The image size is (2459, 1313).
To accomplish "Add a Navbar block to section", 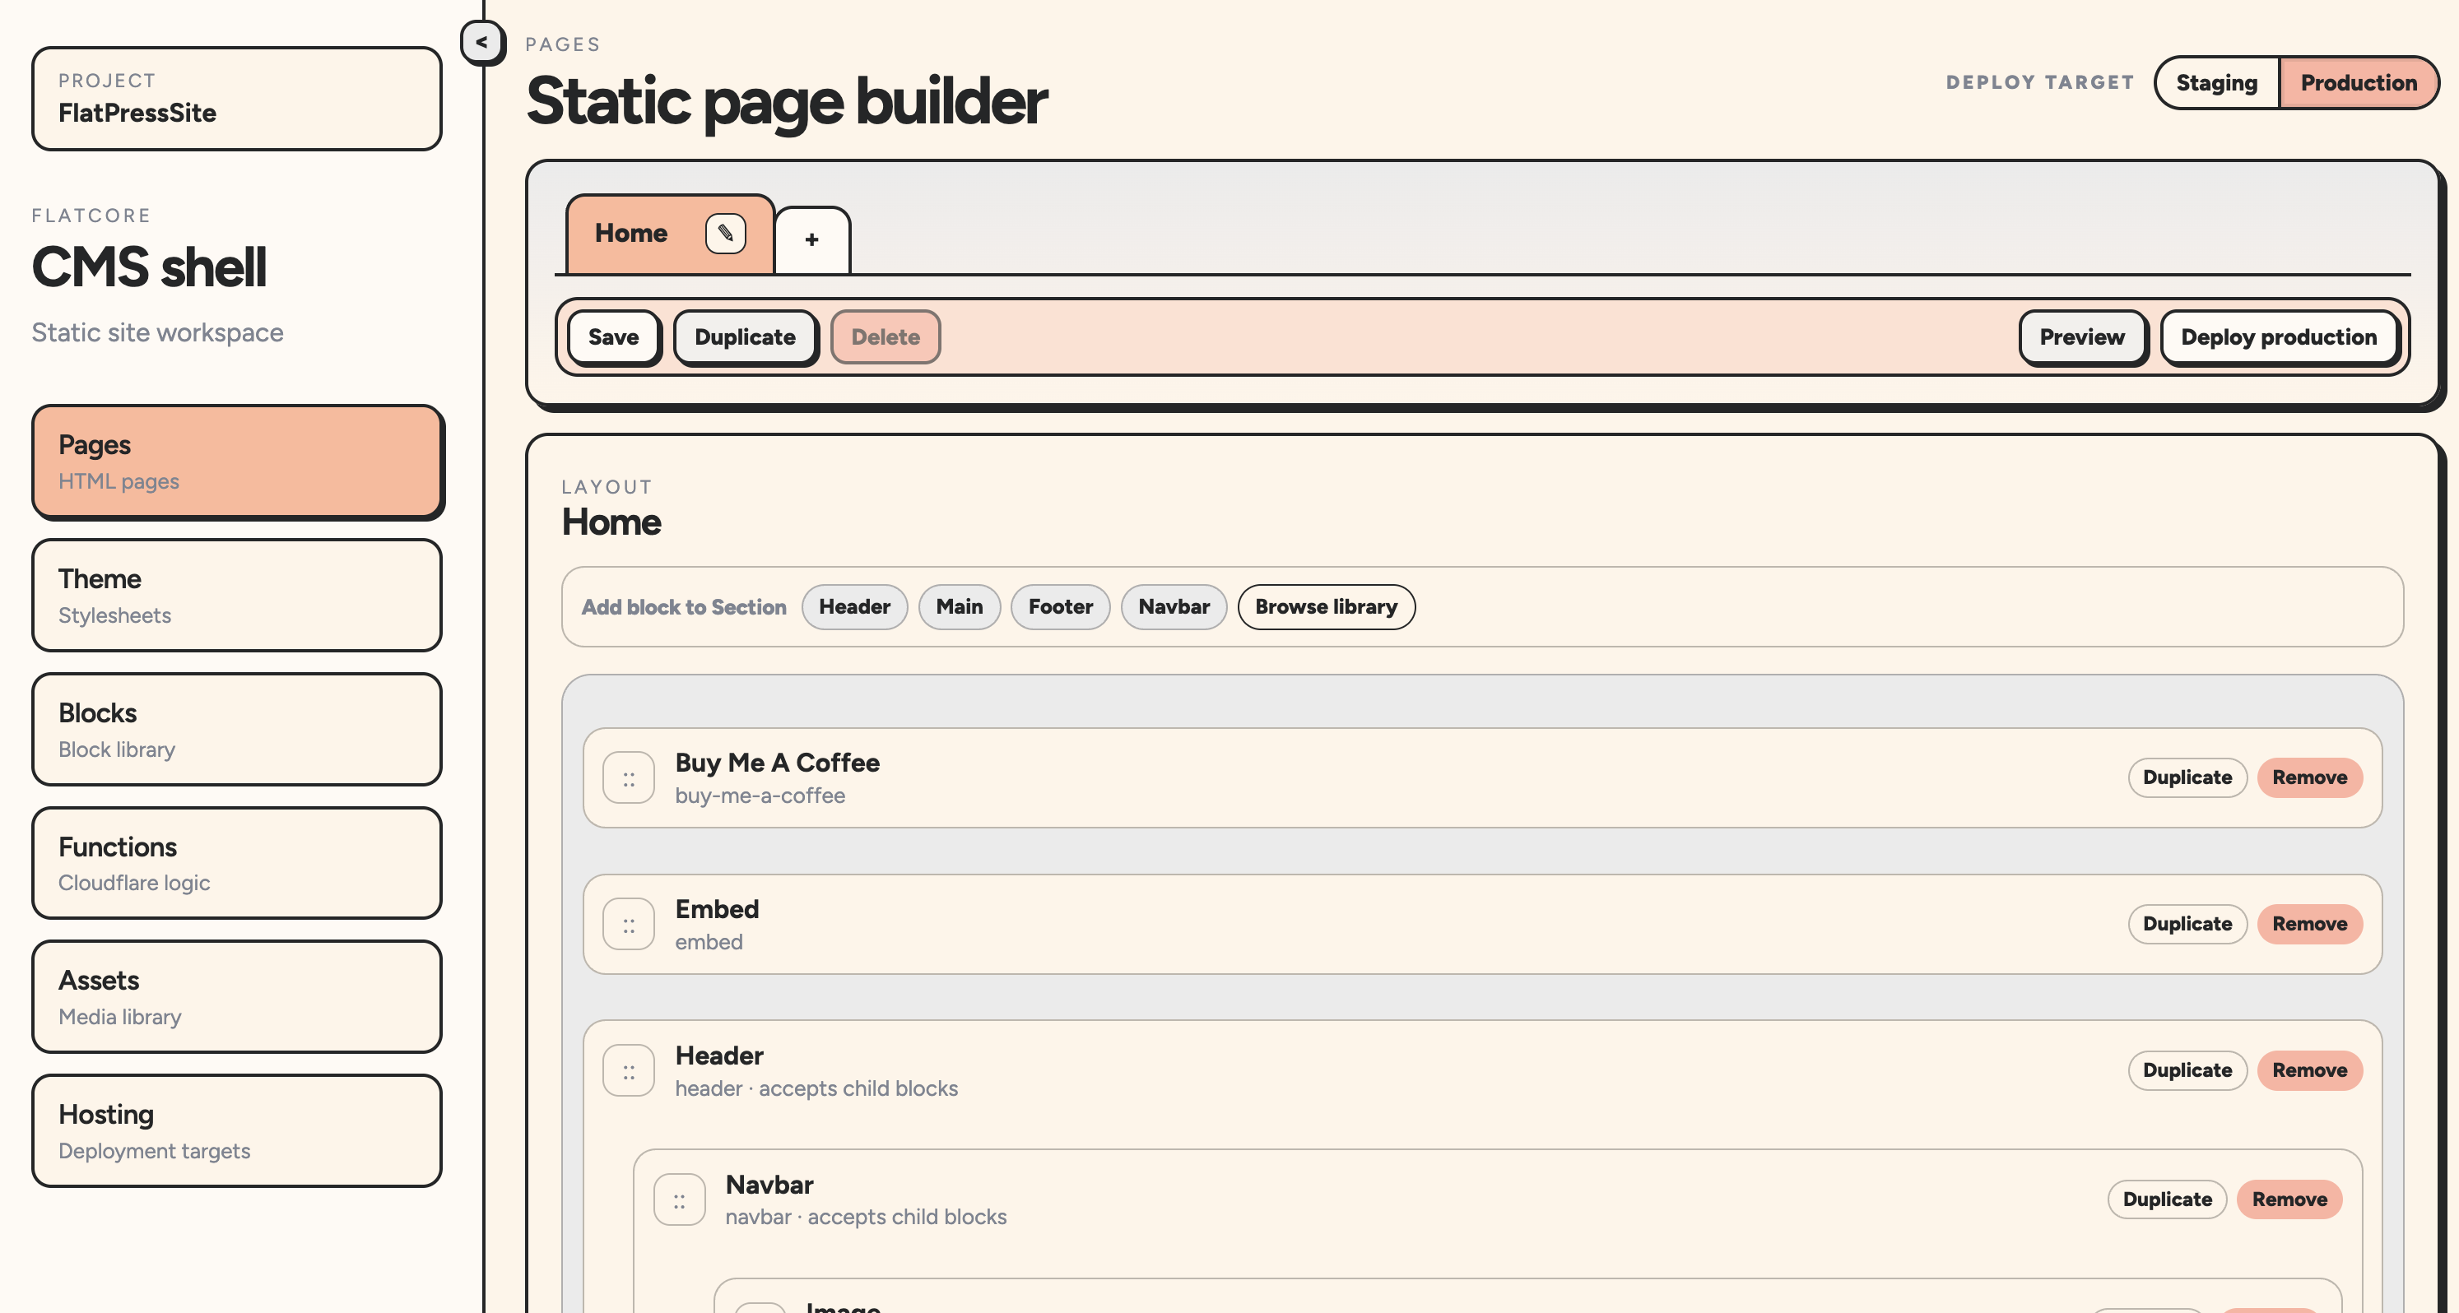I will 1174,607.
